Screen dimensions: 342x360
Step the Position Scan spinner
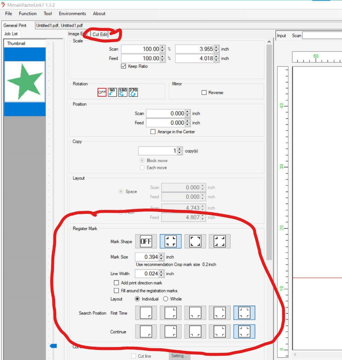pos(188,113)
